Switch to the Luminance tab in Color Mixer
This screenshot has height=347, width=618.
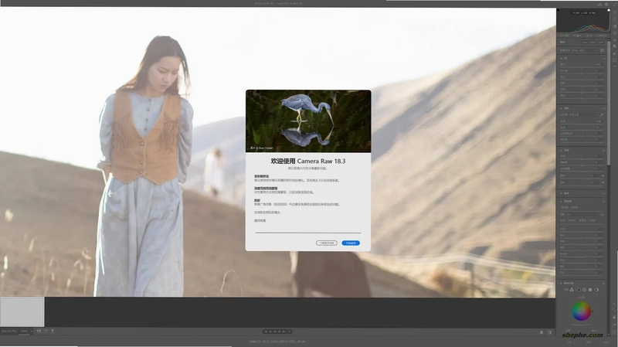click(x=582, y=220)
